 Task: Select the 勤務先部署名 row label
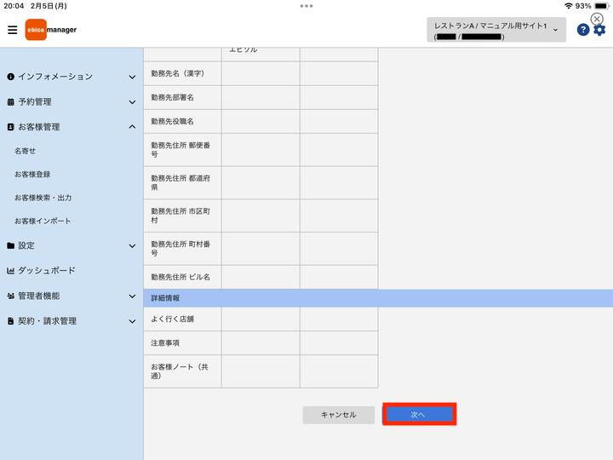tap(172, 97)
